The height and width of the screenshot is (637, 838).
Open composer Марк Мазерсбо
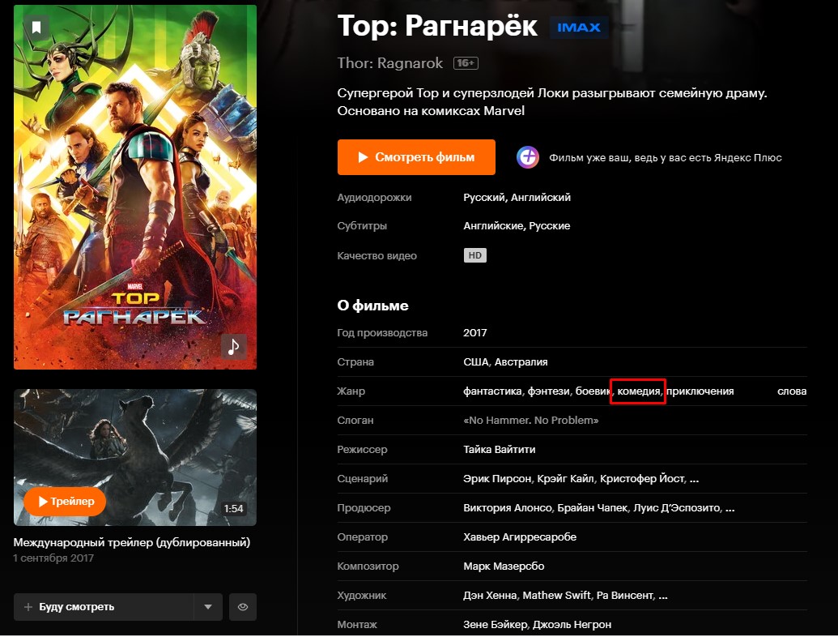tap(504, 566)
